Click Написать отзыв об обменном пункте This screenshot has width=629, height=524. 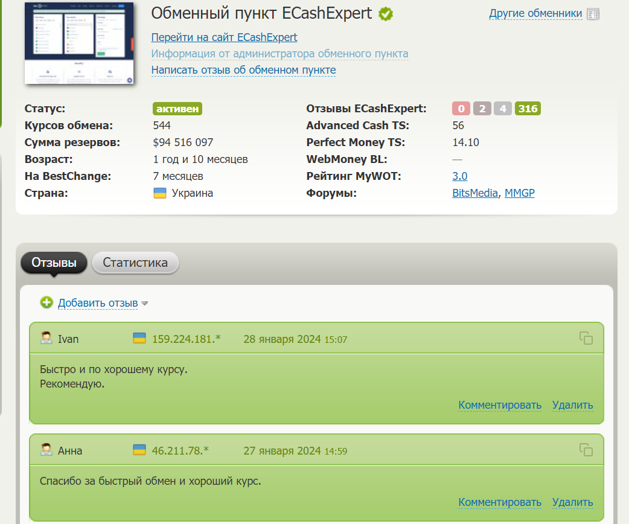[243, 70]
